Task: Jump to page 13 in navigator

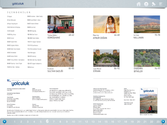Action: click(93, 122)
